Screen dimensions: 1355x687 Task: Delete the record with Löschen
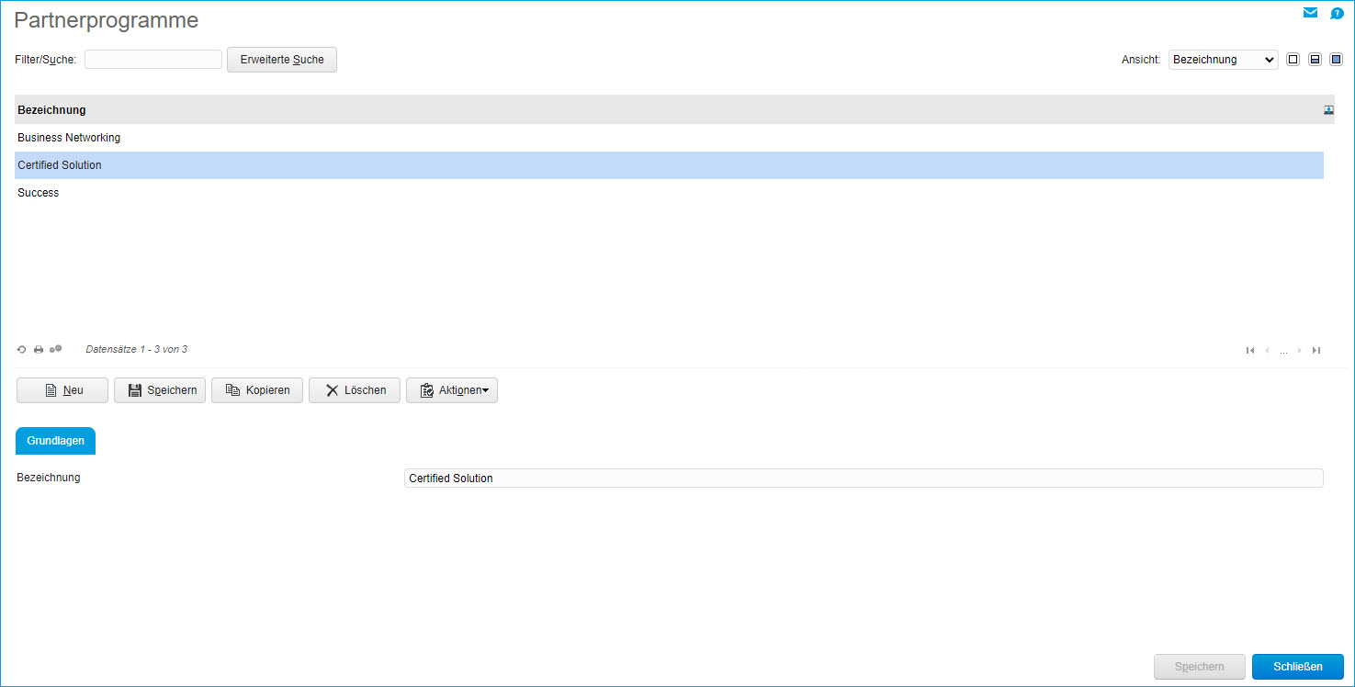[355, 390]
